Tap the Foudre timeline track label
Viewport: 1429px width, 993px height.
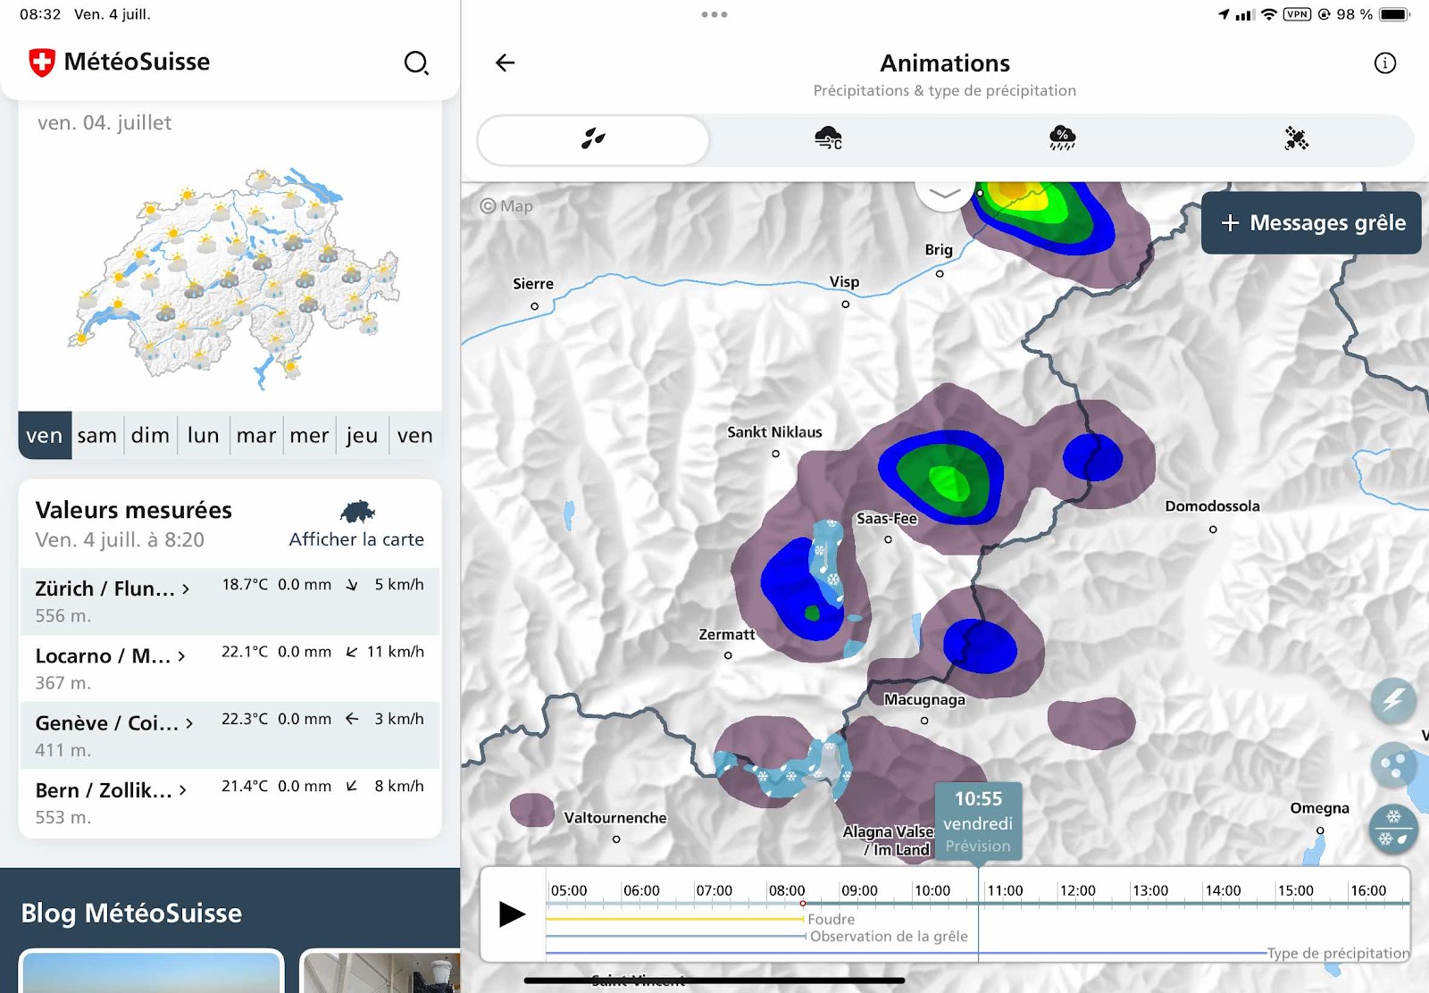pos(831,919)
